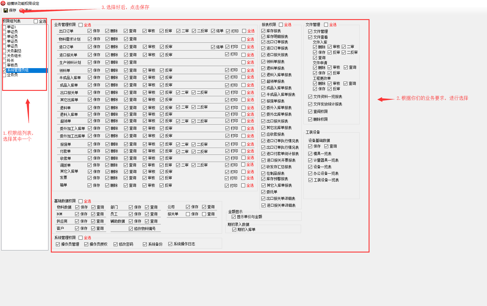The width and height of the screenshot is (487, 306).
Task: Uncheck the 系统操作日志 checkbox
Action: [x=170, y=244]
